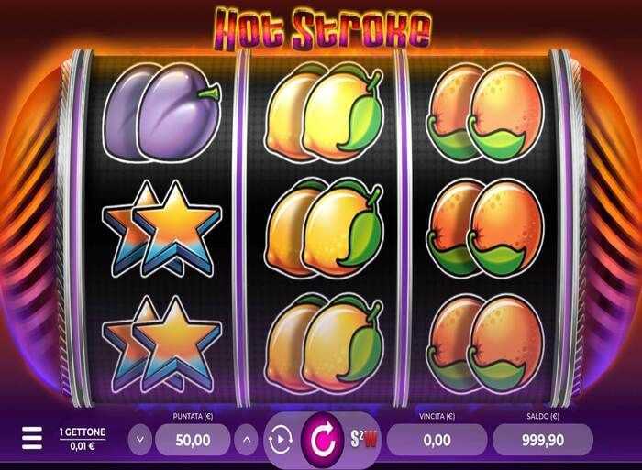
Task: Click the Saldo 999,90 balance display
Action: 543,440
